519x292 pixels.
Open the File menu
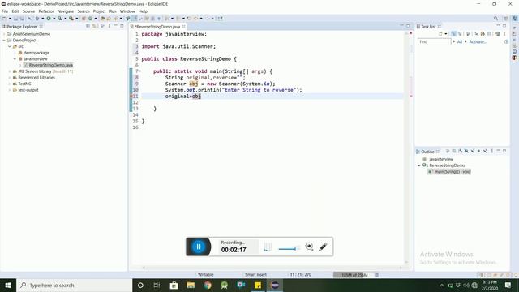pyautogui.click(x=5, y=11)
